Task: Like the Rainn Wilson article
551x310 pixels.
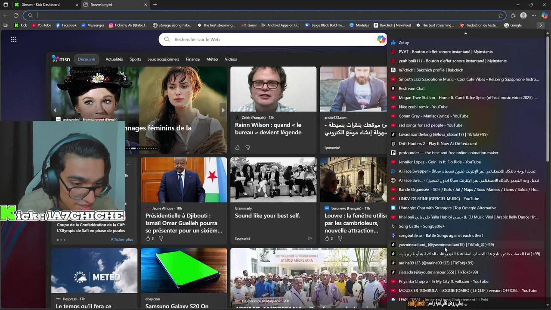Action: click(237, 148)
